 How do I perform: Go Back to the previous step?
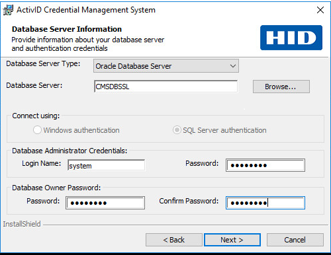point(174,240)
